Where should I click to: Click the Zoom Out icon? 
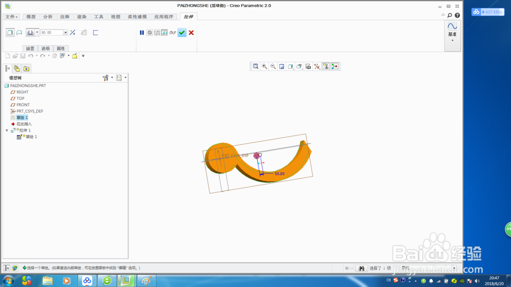[x=273, y=66]
